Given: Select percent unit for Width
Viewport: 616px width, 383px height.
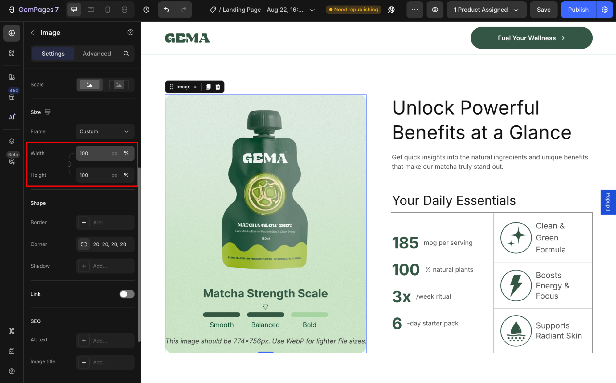Looking at the screenshot, I should point(126,153).
